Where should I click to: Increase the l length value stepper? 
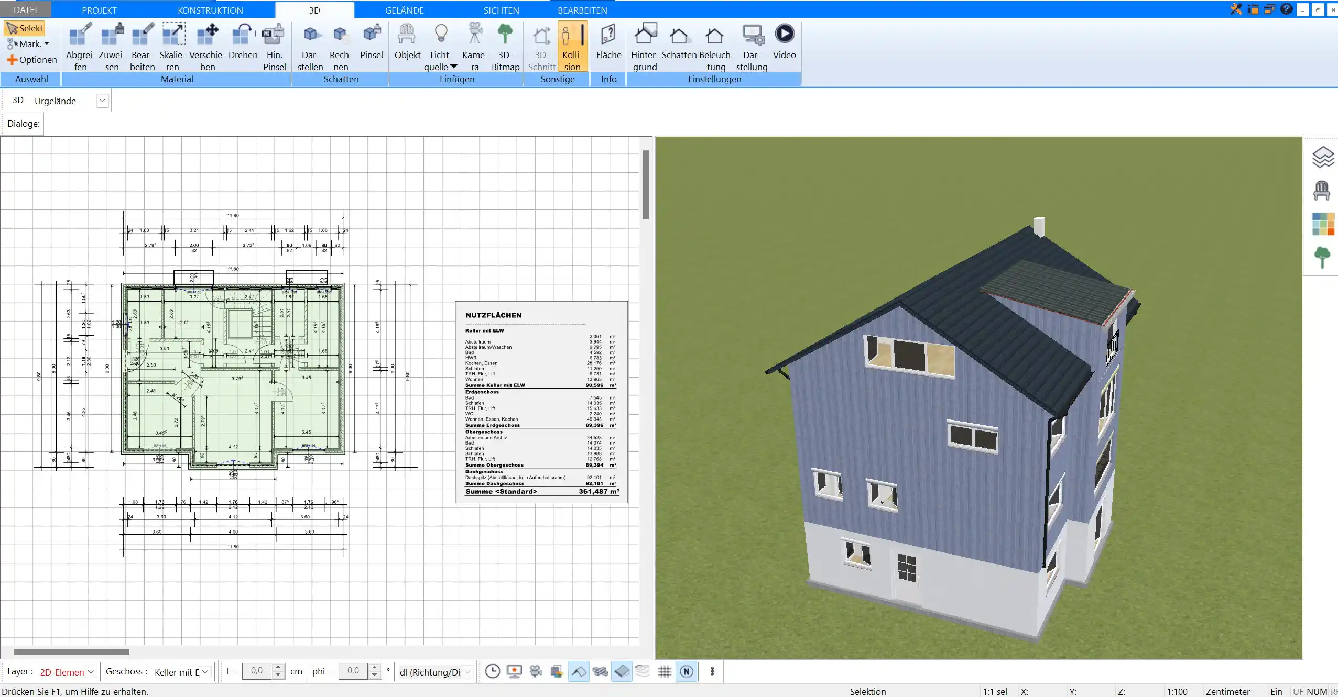[278, 667]
